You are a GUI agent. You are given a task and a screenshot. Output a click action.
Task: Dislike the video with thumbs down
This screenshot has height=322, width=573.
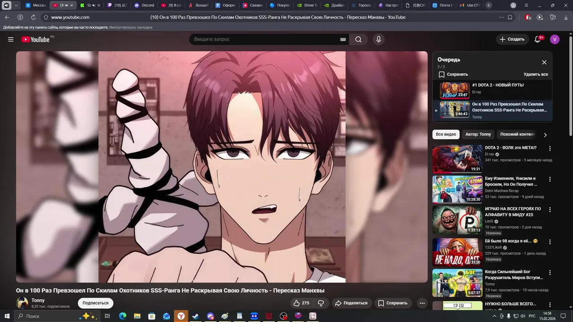[x=321, y=303]
